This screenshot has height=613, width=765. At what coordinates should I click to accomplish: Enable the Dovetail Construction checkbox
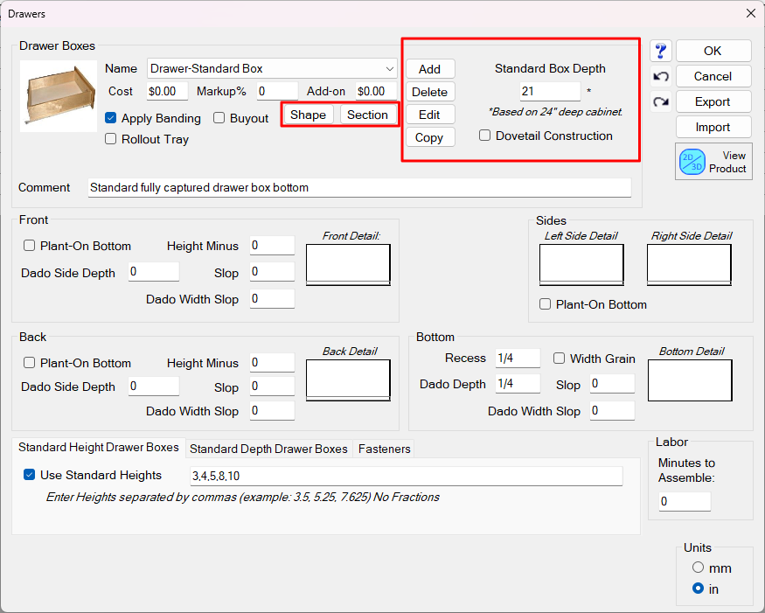point(485,136)
